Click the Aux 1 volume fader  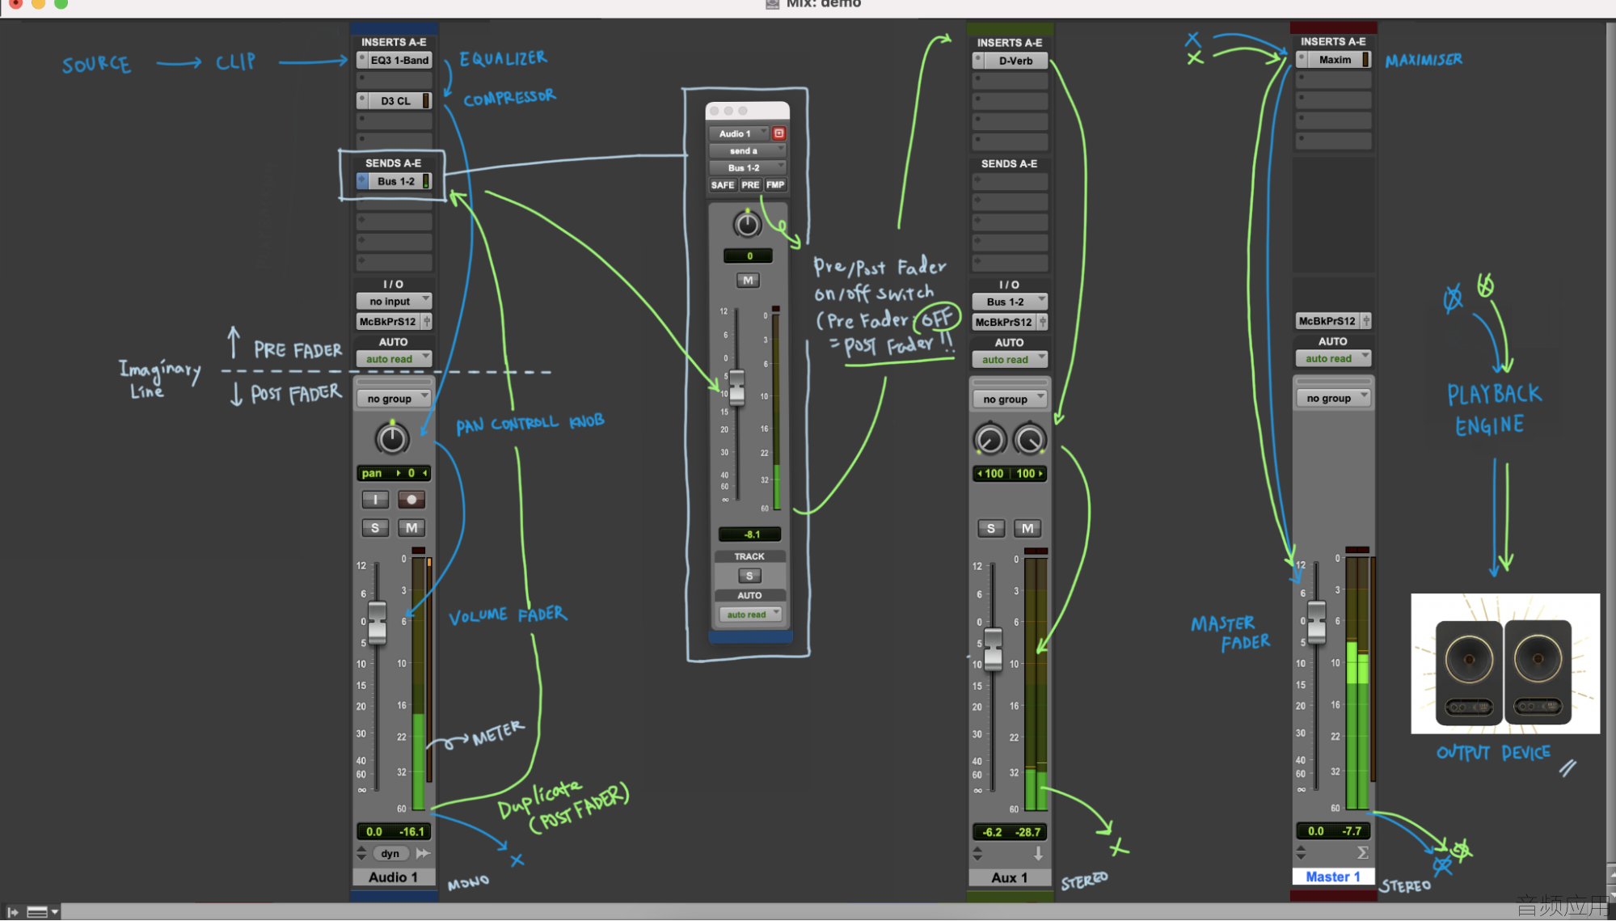993,649
